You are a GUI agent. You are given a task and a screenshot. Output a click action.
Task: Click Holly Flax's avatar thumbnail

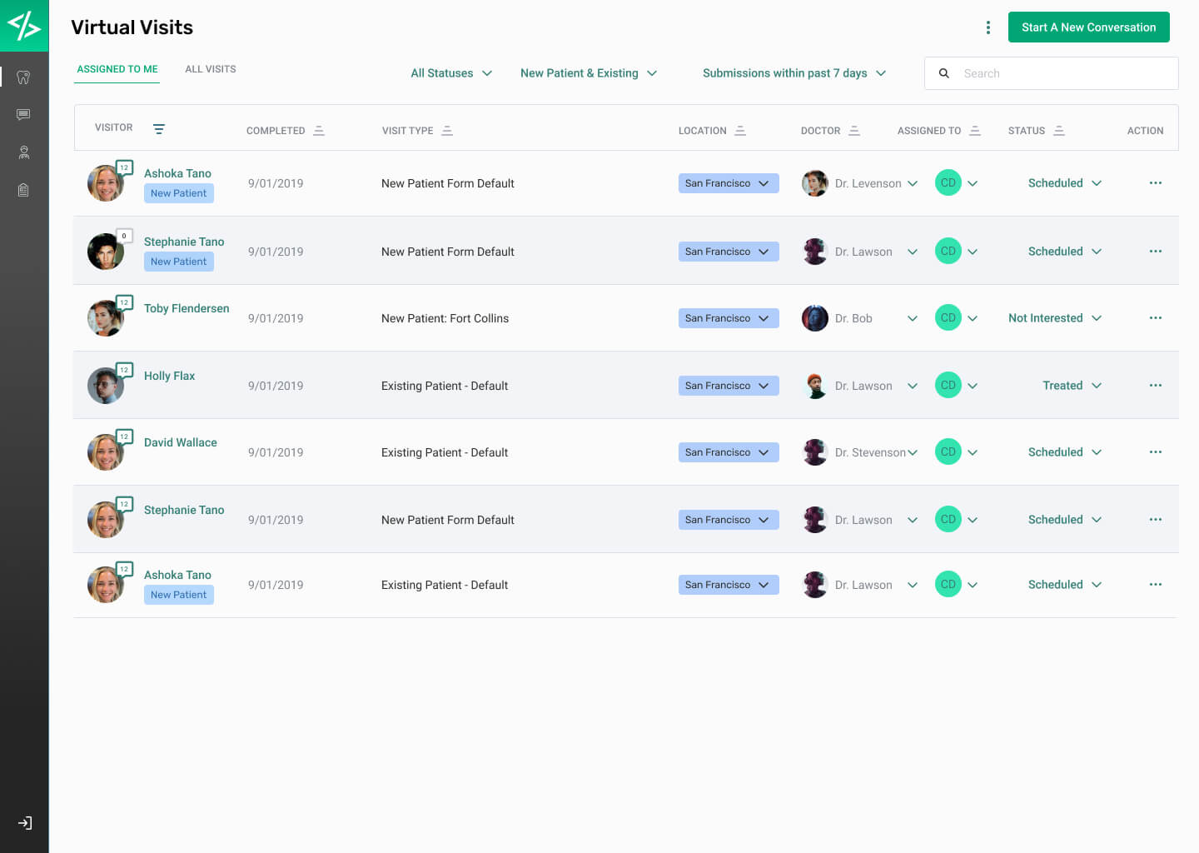106,386
